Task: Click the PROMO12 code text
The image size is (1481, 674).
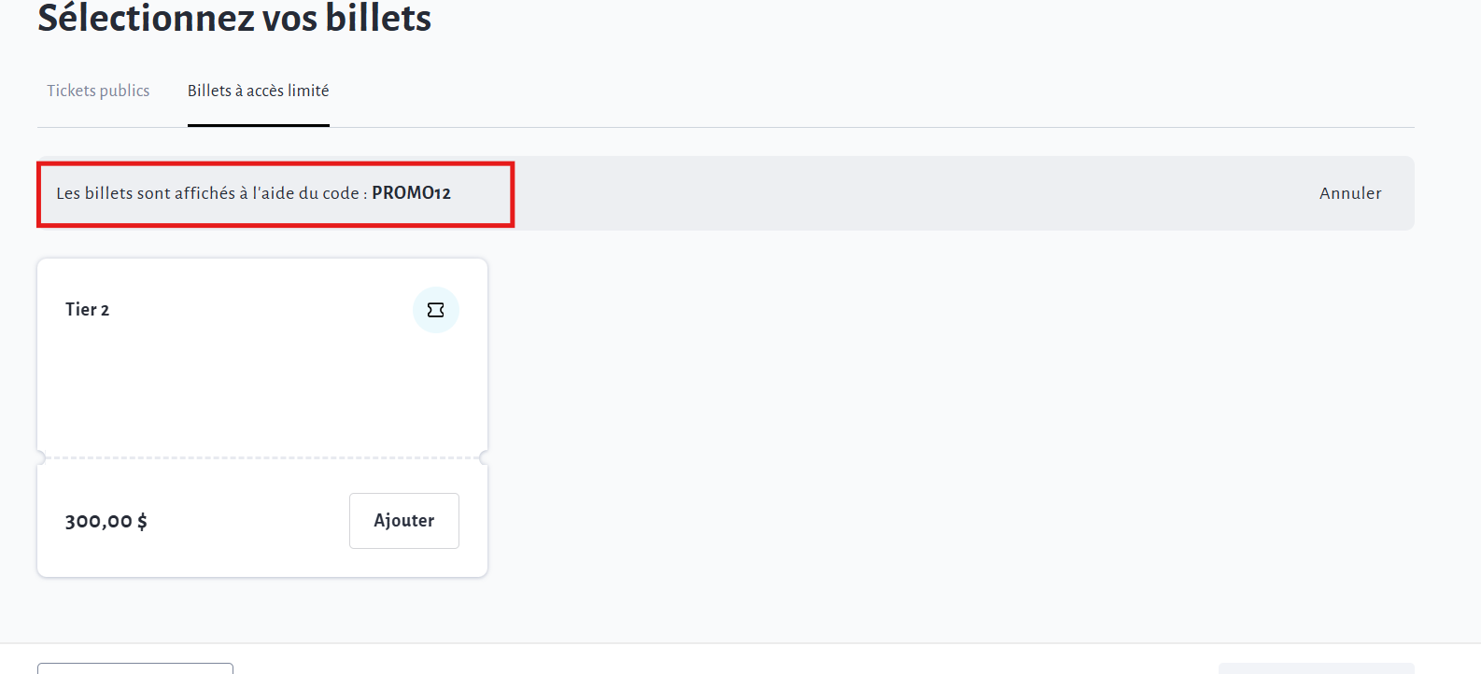Action: tap(411, 193)
